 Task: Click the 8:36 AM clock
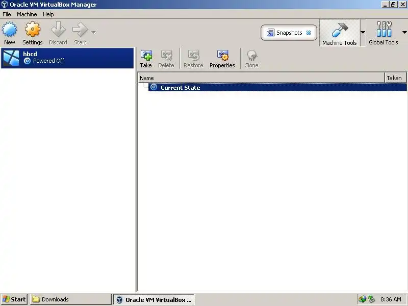point(391,299)
